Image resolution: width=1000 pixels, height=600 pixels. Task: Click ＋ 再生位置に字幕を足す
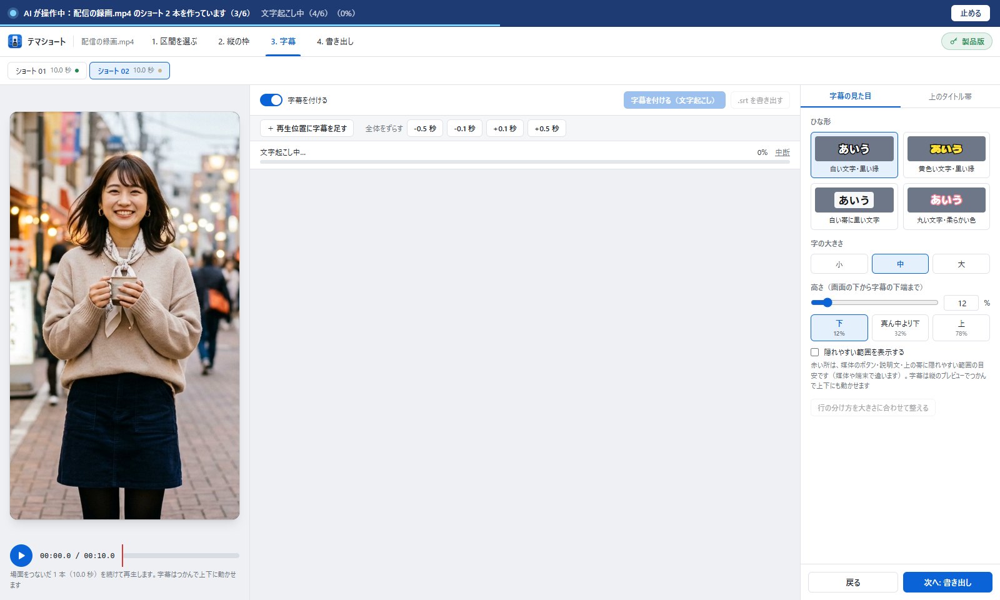pyautogui.click(x=307, y=128)
